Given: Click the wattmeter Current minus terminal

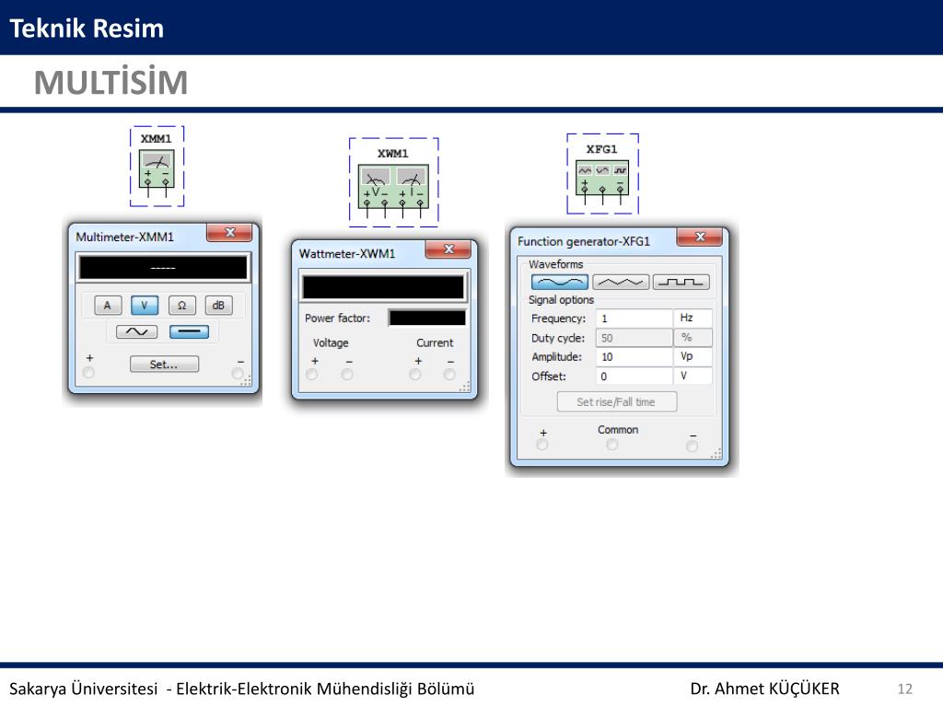Looking at the screenshot, I should (449, 375).
